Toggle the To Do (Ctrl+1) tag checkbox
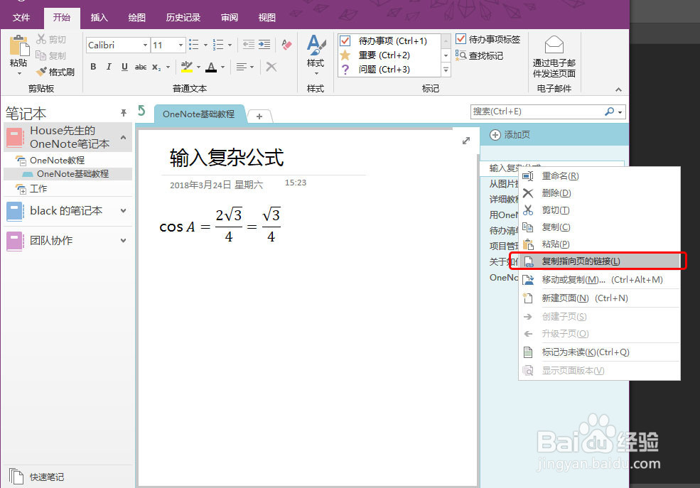 click(x=345, y=41)
